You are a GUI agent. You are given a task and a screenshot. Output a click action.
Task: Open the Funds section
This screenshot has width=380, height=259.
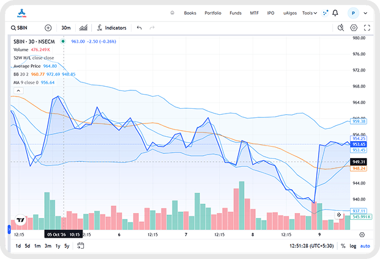click(x=236, y=13)
